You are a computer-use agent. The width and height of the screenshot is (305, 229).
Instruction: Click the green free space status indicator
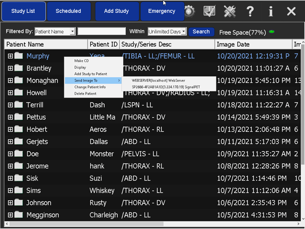(271, 32)
